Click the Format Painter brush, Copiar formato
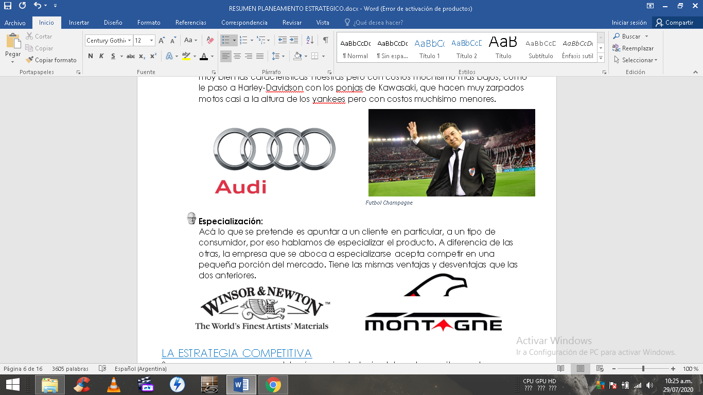The width and height of the screenshot is (703, 395). tap(51, 60)
